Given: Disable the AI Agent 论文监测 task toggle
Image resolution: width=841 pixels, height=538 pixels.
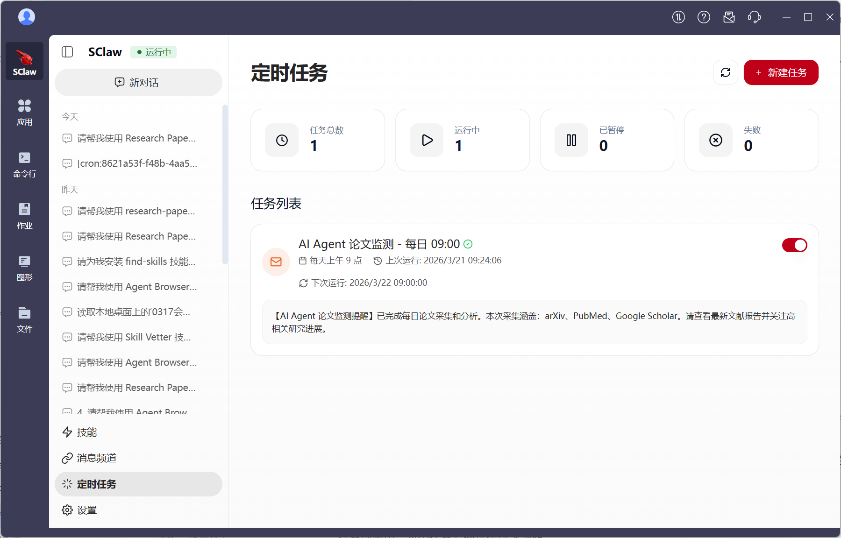Looking at the screenshot, I should [794, 245].
